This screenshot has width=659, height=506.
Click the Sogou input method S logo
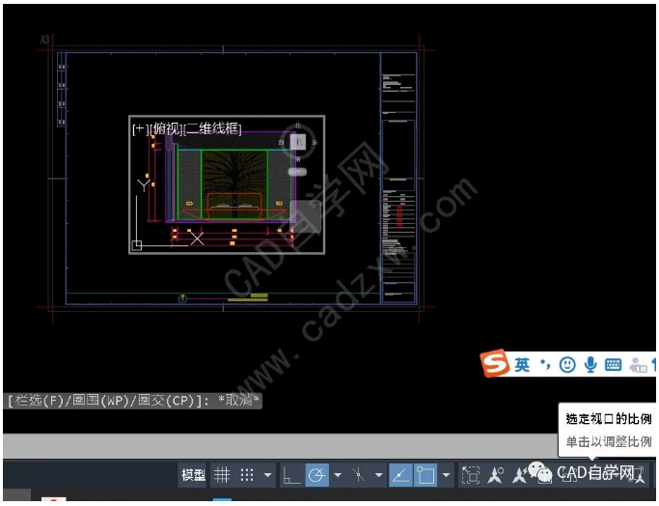[x=494, y=363]
